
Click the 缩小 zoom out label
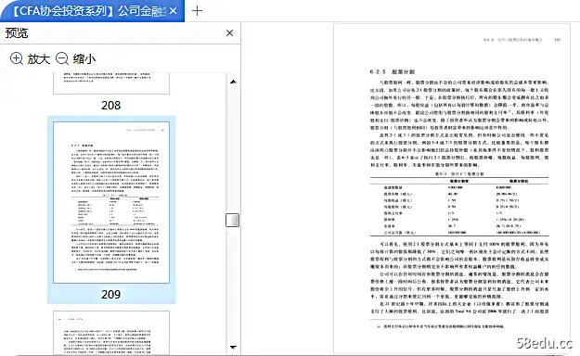click(x=84, y=58)
